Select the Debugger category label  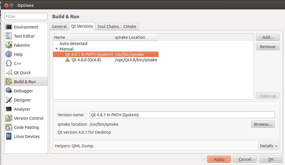23,91
